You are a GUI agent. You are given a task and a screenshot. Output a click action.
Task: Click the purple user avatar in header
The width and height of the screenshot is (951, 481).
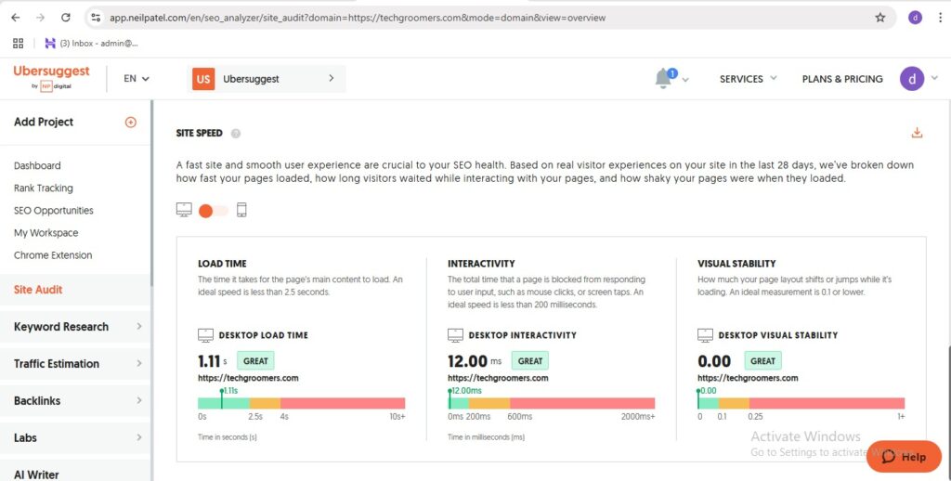tap(912, 78)
